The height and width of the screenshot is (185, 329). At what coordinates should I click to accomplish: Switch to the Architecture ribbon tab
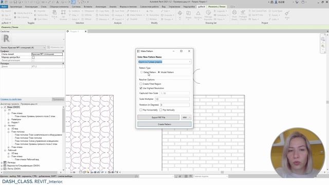click(16, 7)
